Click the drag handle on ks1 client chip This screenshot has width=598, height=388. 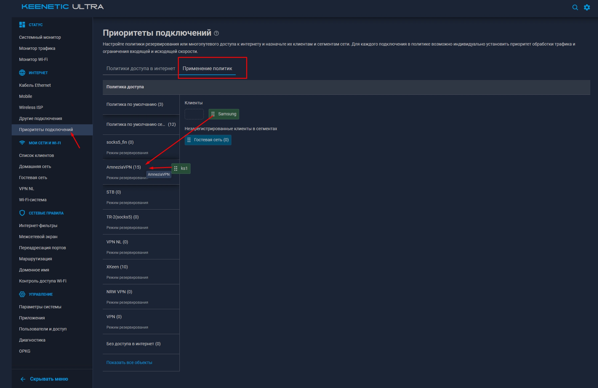click(x=175, y=168)
